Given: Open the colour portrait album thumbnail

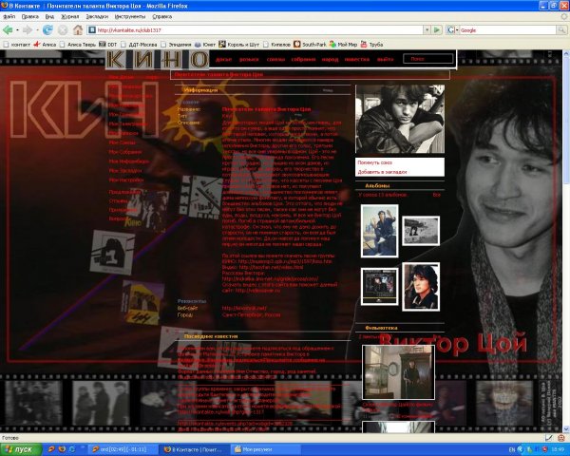Looking at the screenshot, I should click(421, 287).
